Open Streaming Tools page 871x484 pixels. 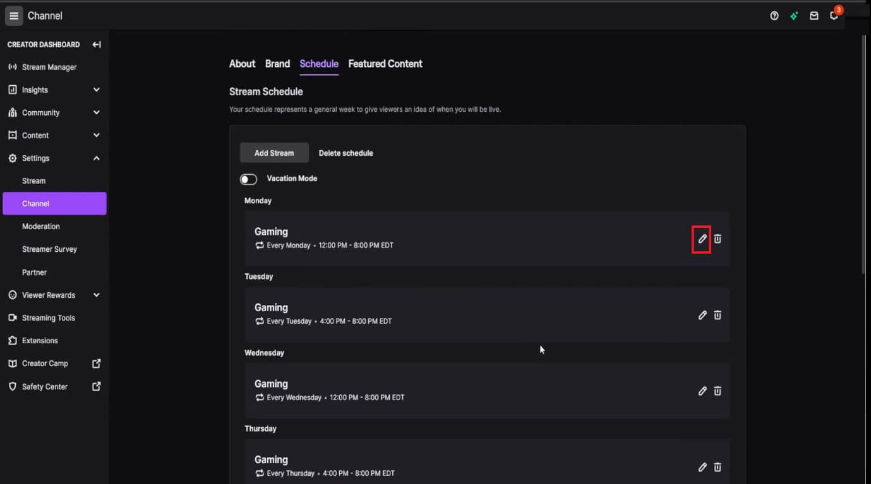[x=48, y=317]
